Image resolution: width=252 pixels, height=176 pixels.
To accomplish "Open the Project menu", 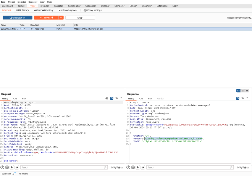I will point(11,2).
